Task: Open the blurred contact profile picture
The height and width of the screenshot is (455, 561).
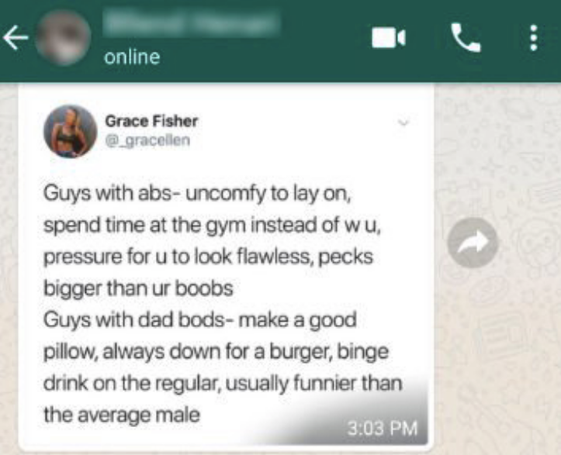Action: [x=64, y=37]
